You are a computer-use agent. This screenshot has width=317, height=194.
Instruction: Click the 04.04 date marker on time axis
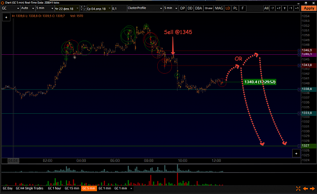pos(13,160)
